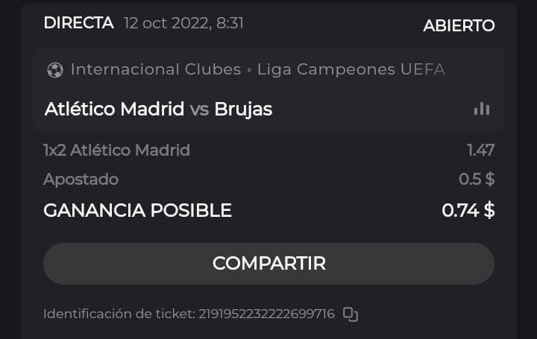Click the 1.47 odds value
This screenshot has height=339, width=537.
[x=480, y=151]
